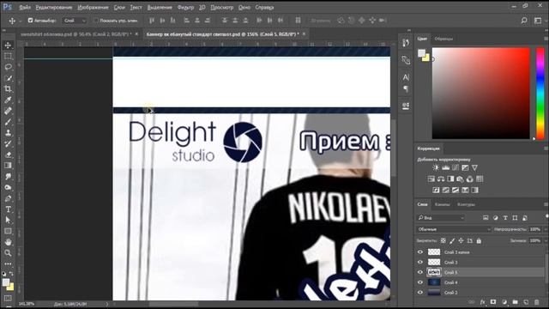This screenshot has width=549, height=309.
Task: Open the Файл menu
Action: (x=25, y=7)
